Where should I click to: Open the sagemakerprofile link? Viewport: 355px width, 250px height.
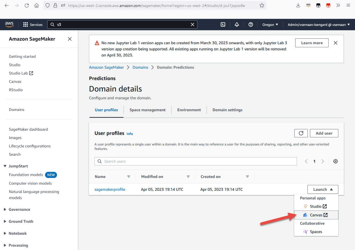110,189
